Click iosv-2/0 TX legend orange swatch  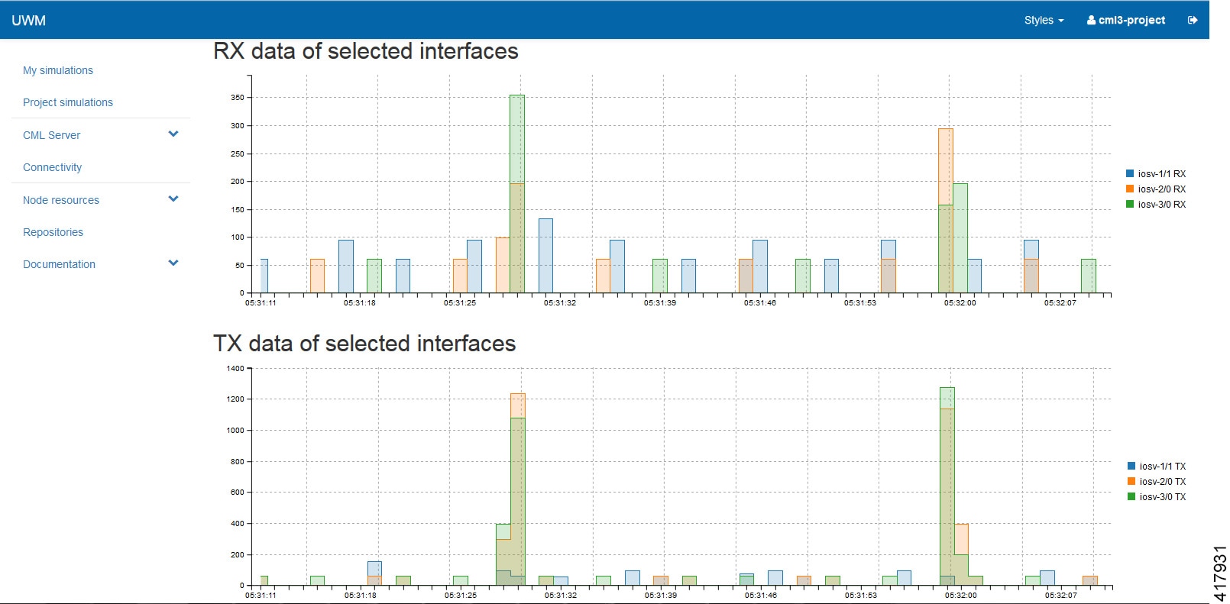[1131, 482]
